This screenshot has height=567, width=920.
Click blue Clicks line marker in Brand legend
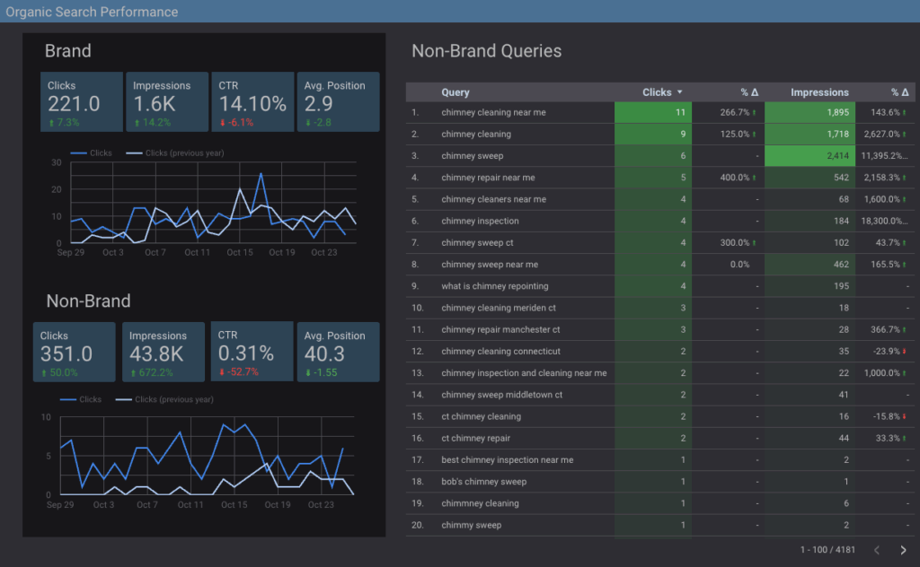(x=78, y=153)
